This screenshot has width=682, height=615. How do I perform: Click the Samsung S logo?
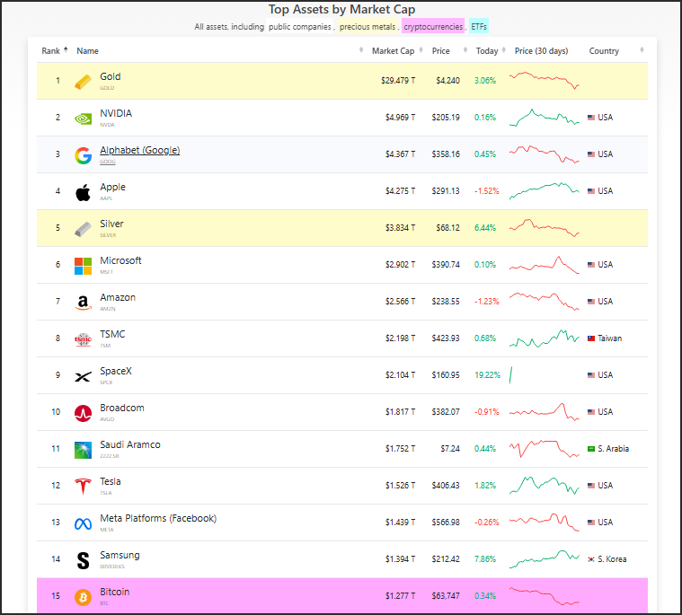(83, 560)
